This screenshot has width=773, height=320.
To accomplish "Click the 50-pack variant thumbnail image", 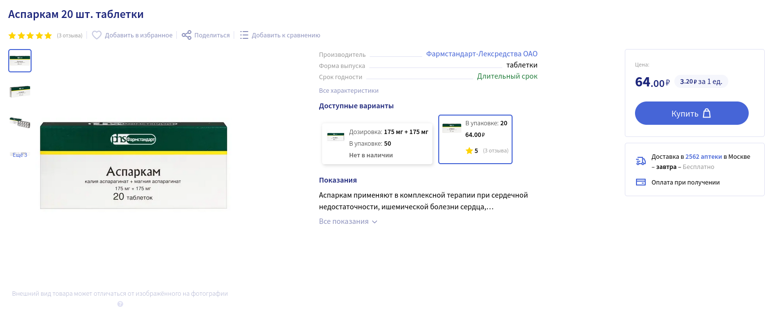I will click(x=336, y=137).
